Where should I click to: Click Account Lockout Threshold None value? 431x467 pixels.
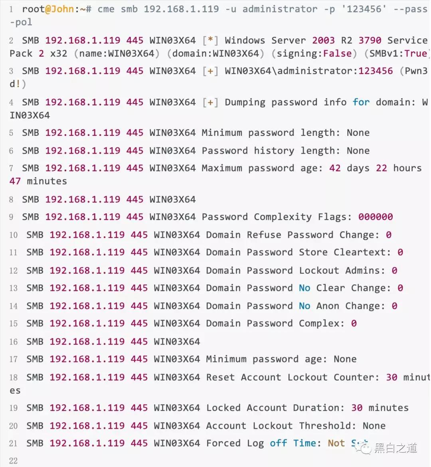tap(374, 425)
